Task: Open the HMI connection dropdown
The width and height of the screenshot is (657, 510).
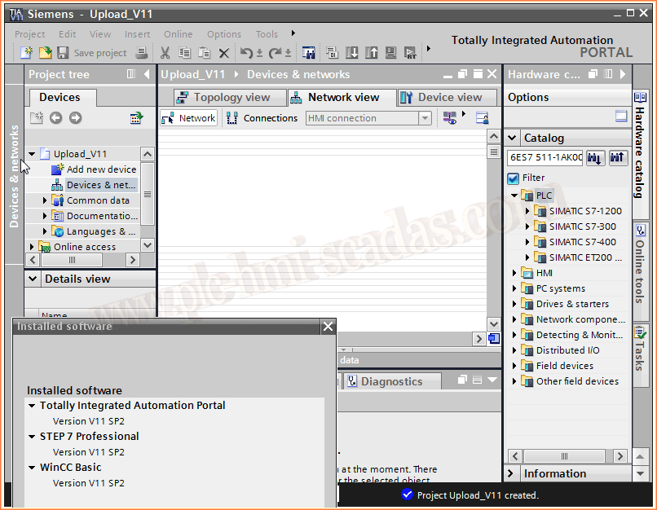Action: point(425,118)
